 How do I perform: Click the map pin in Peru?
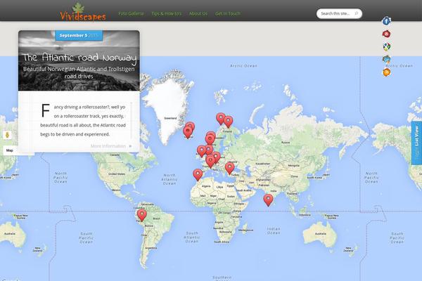click(142, 215)
